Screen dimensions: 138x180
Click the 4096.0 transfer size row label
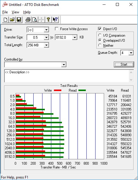[x=10, y=152]
